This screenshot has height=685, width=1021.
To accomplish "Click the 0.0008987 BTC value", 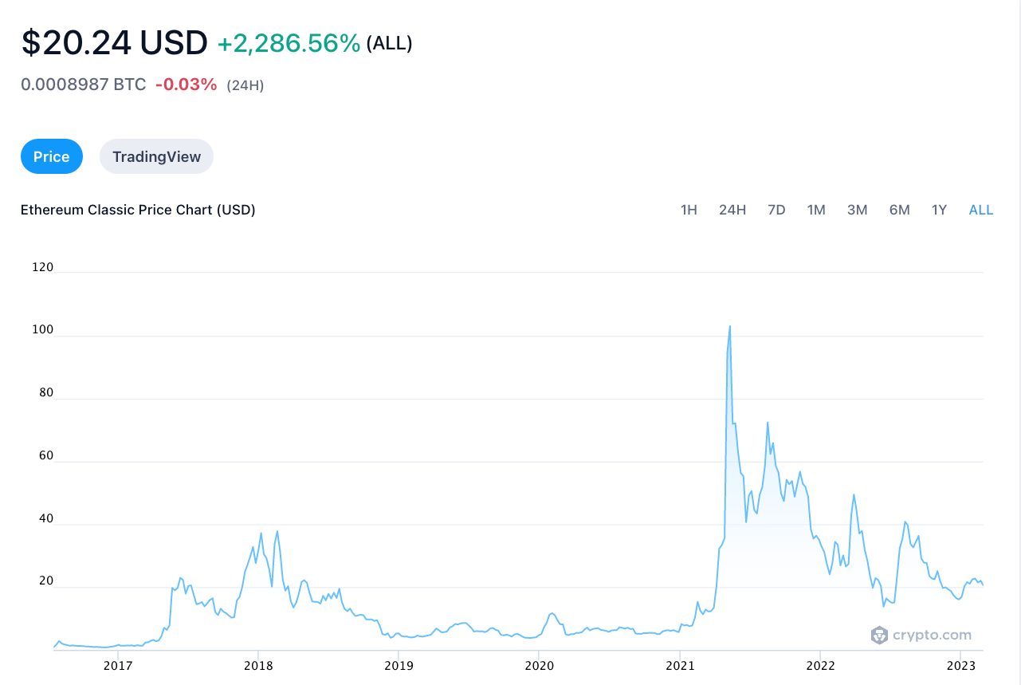I will point(84,85).
